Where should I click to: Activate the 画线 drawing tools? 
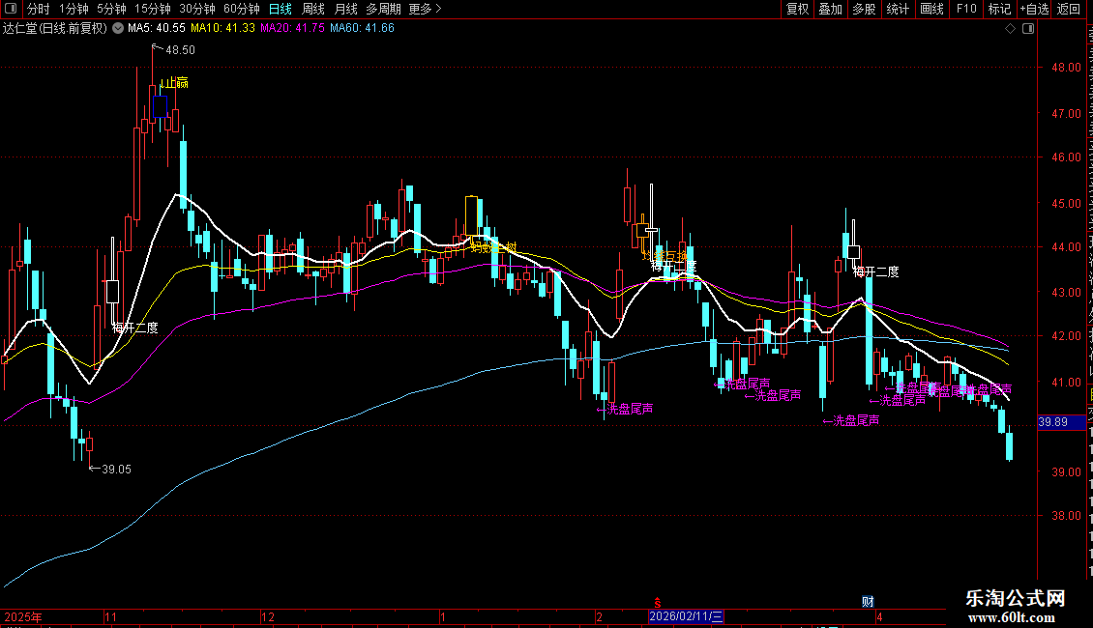tap(931, 9)
